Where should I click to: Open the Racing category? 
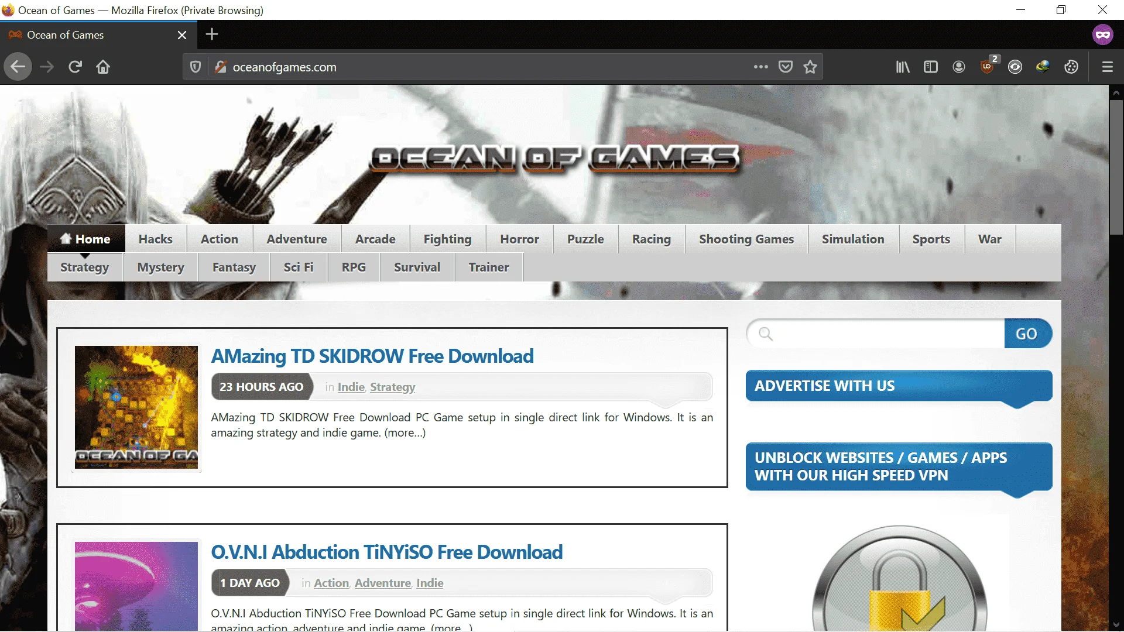652,239
